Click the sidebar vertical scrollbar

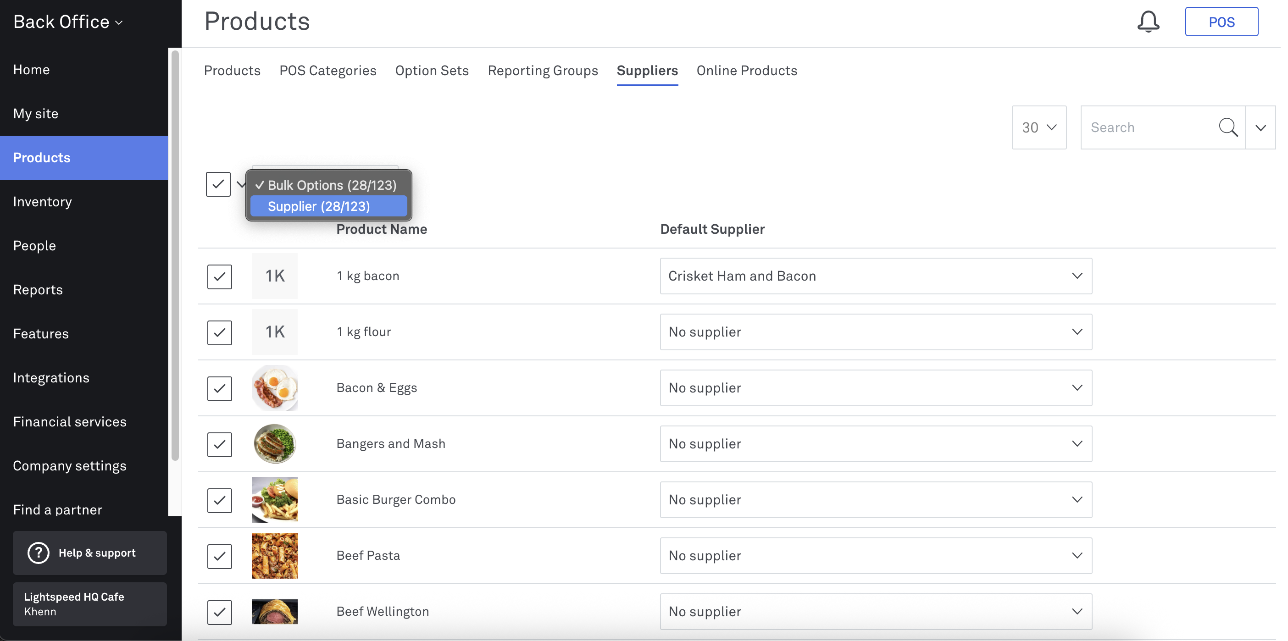point(174,255)
